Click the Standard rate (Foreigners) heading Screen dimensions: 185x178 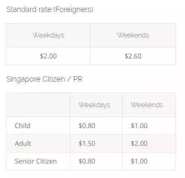[50, 9]
